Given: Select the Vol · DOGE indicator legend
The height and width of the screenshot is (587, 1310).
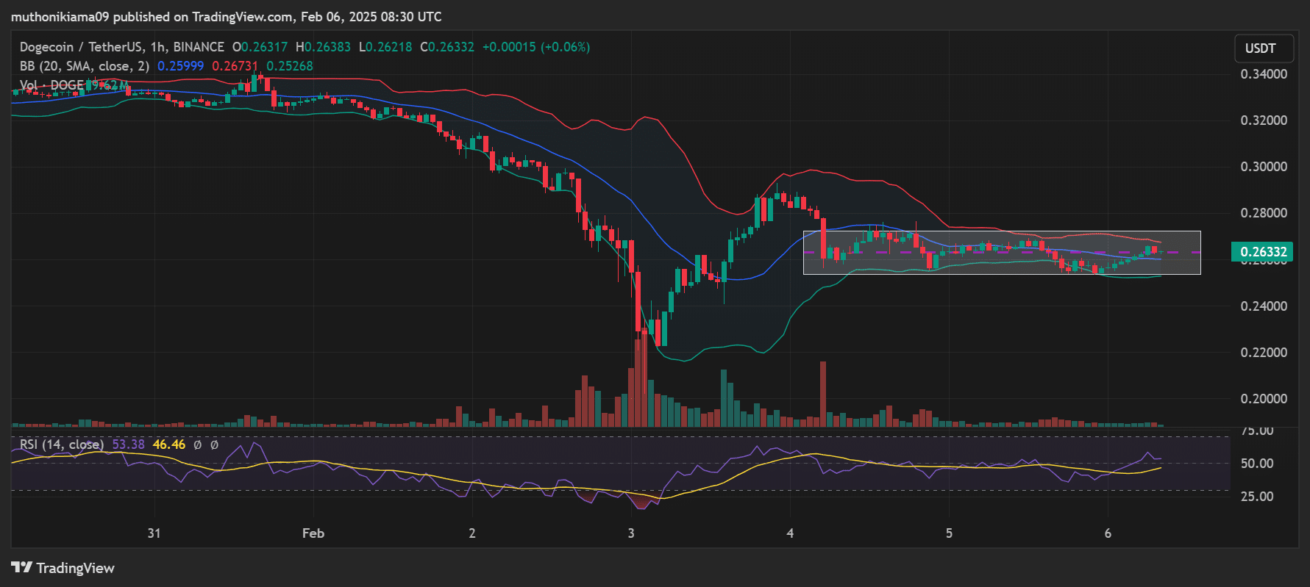Looking at the screenshot, I should 51,85.
